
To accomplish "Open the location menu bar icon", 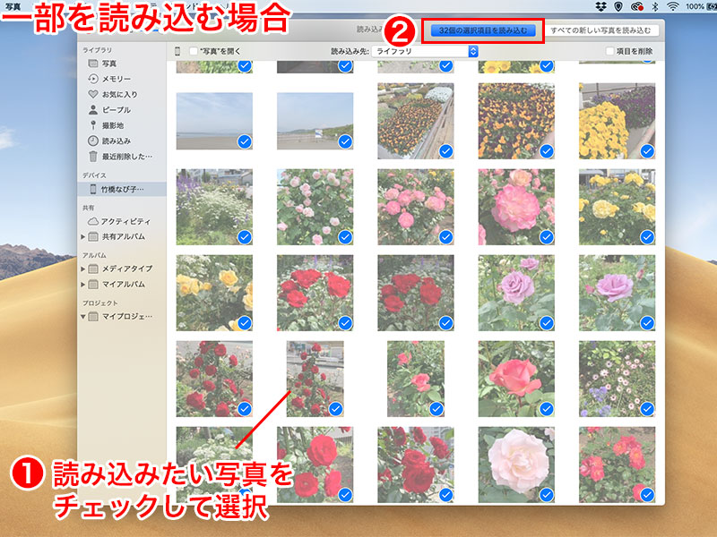I will tap(618, 6).
